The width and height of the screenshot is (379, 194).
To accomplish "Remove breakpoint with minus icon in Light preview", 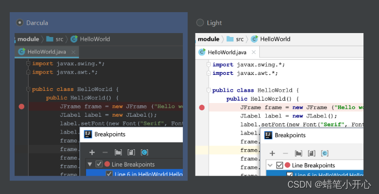I will pos(286,154).
